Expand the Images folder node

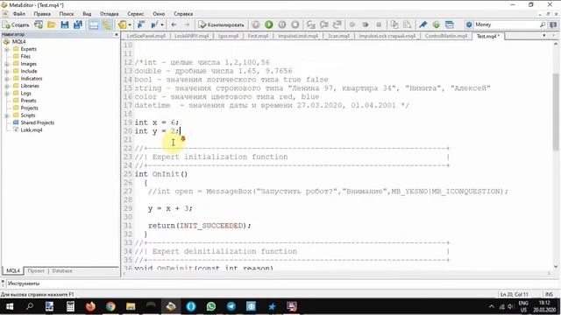pyautogui.click(x=7, y=64)
